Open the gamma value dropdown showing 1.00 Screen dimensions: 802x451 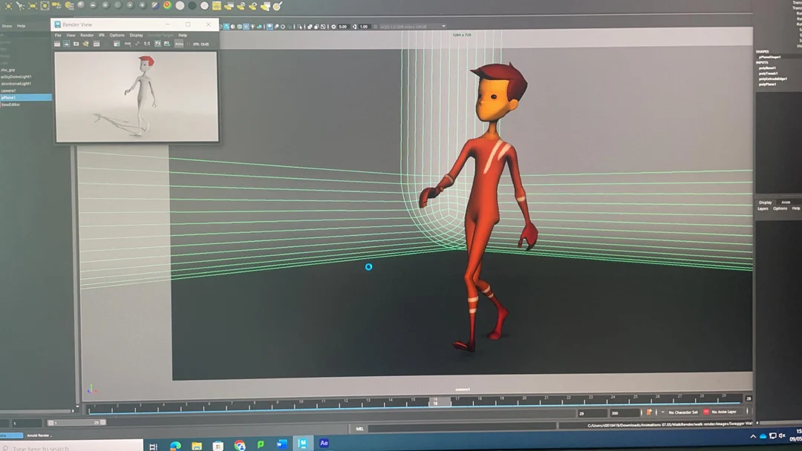362,26
